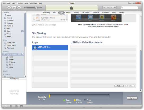Click the Safari icon on iPad dock

[x=79, y=17]
